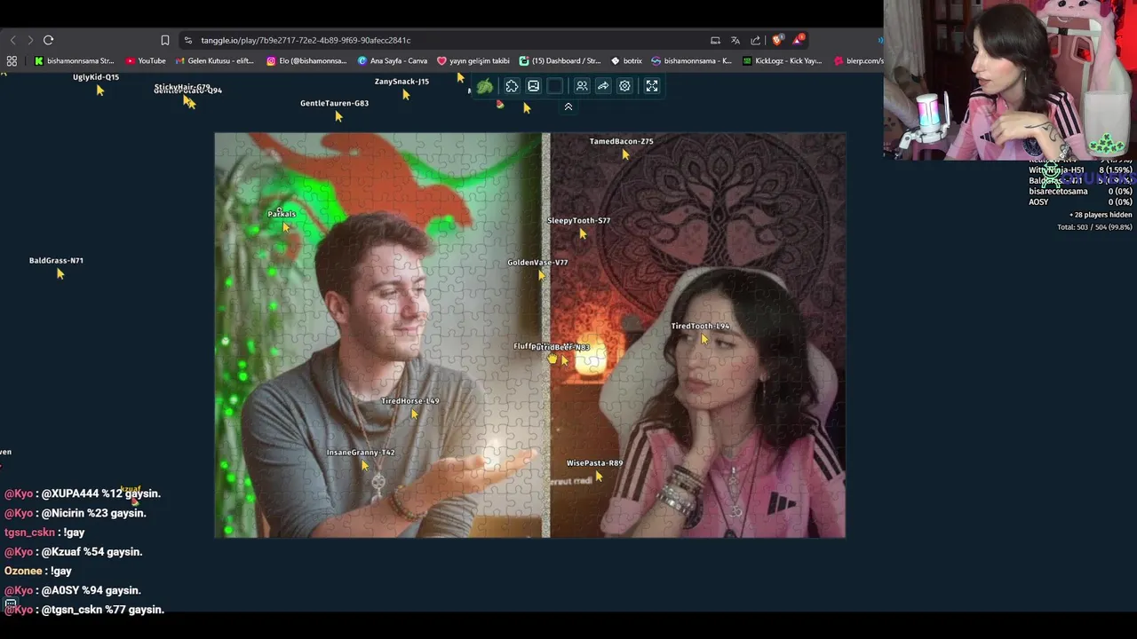Open Ana Sayfa - Canva bookmark
Image resolution: width=1137 pixels, height=639 pixels.
click(393, 61)
